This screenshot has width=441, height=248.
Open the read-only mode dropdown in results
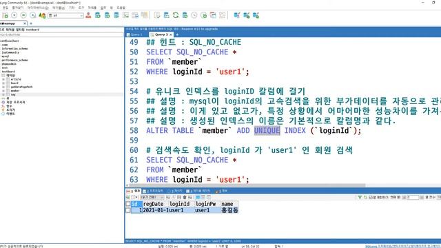[152, 198]
